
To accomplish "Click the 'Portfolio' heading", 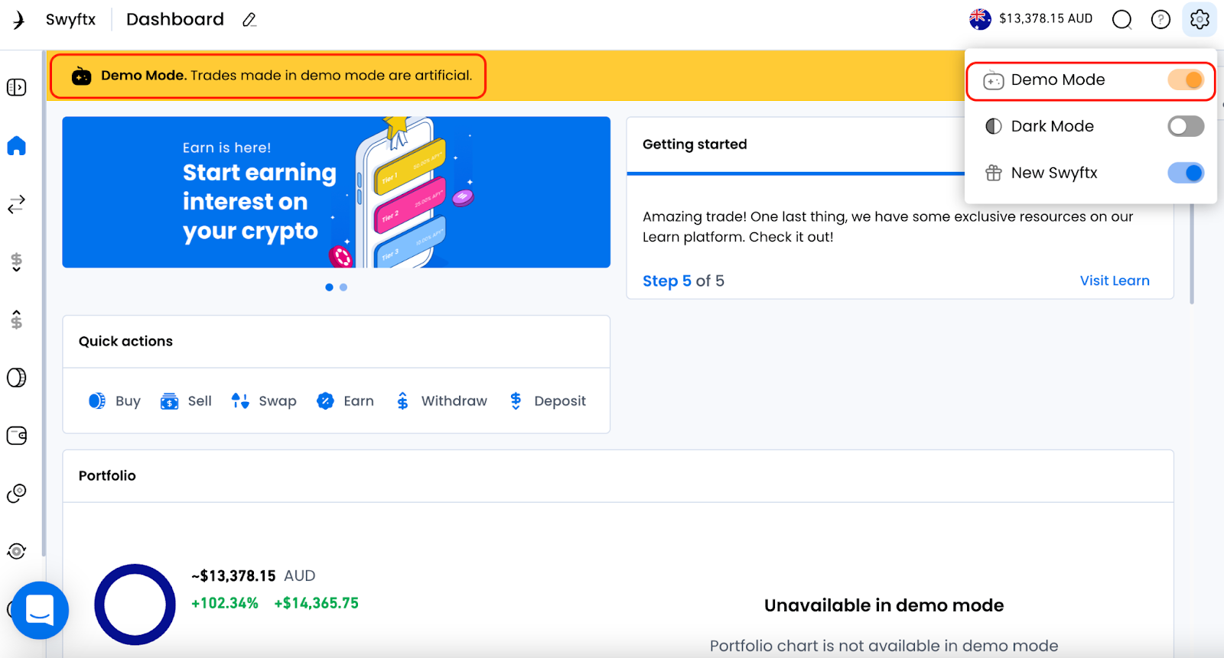I will click(107, 475).
